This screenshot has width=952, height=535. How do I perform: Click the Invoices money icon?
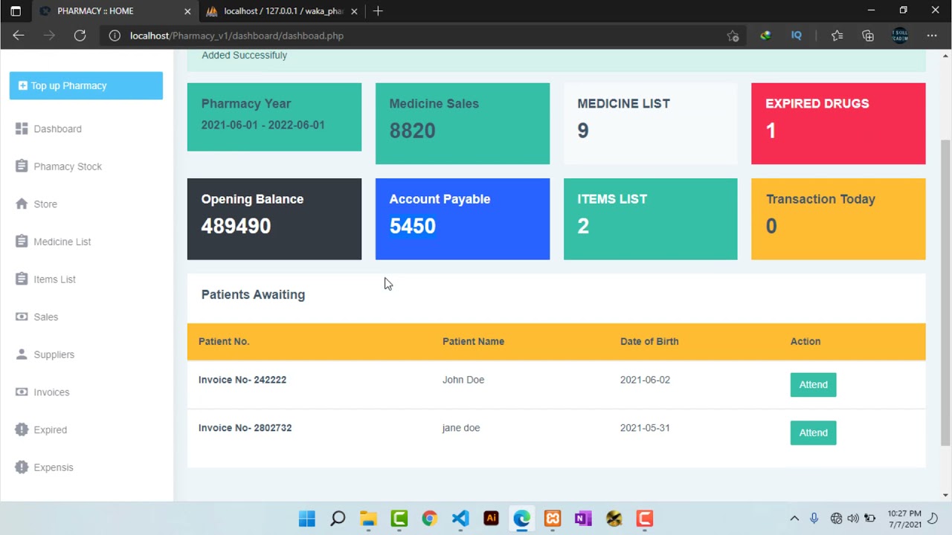coord(22,392)
